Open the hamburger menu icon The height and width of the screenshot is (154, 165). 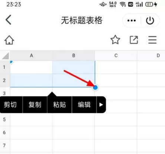pyautogui.click(x=152, y=40)
